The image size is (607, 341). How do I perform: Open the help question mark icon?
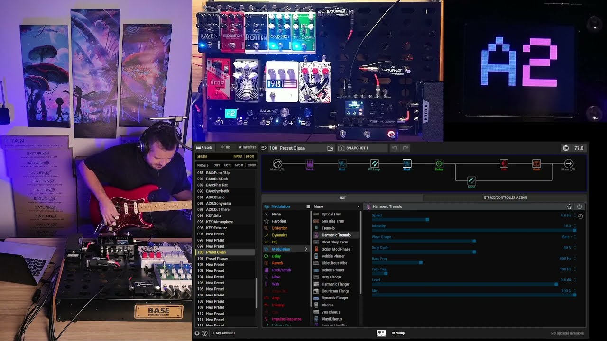tap(205, 333)
